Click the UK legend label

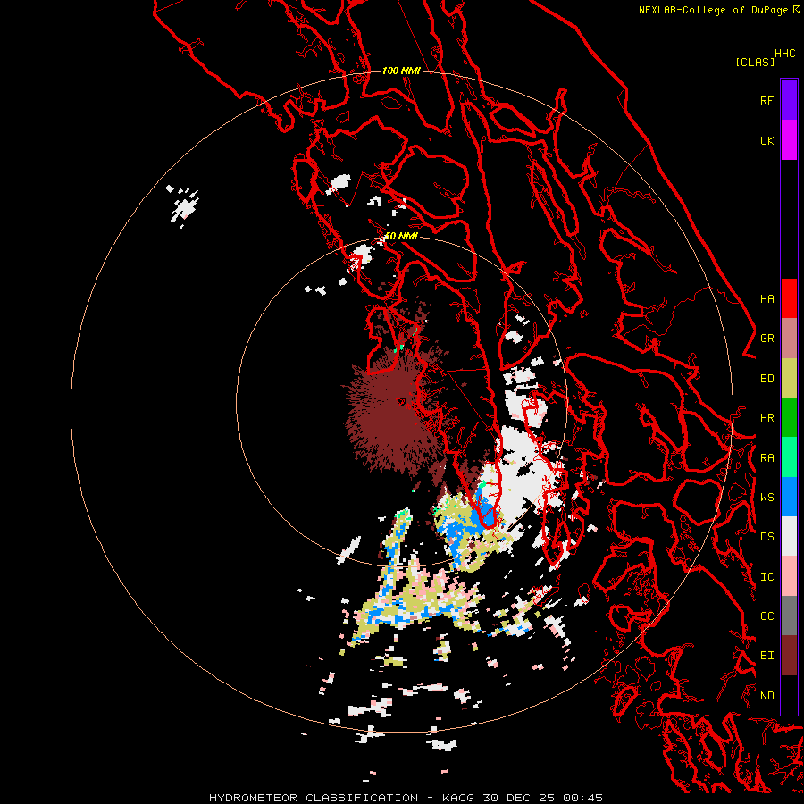coord(766,140)
